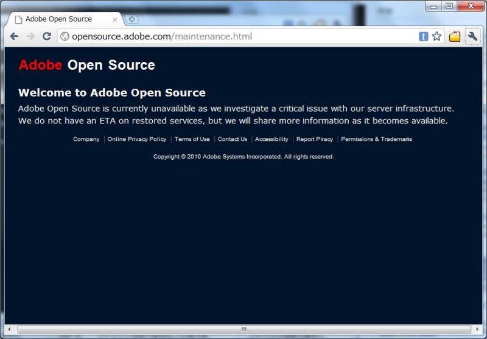Click the copyright 2010 Adobe Systems text
This screenshot has height=339, width=487.
click(243, 157)
